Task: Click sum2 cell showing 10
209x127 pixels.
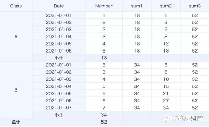Action: 166,79
